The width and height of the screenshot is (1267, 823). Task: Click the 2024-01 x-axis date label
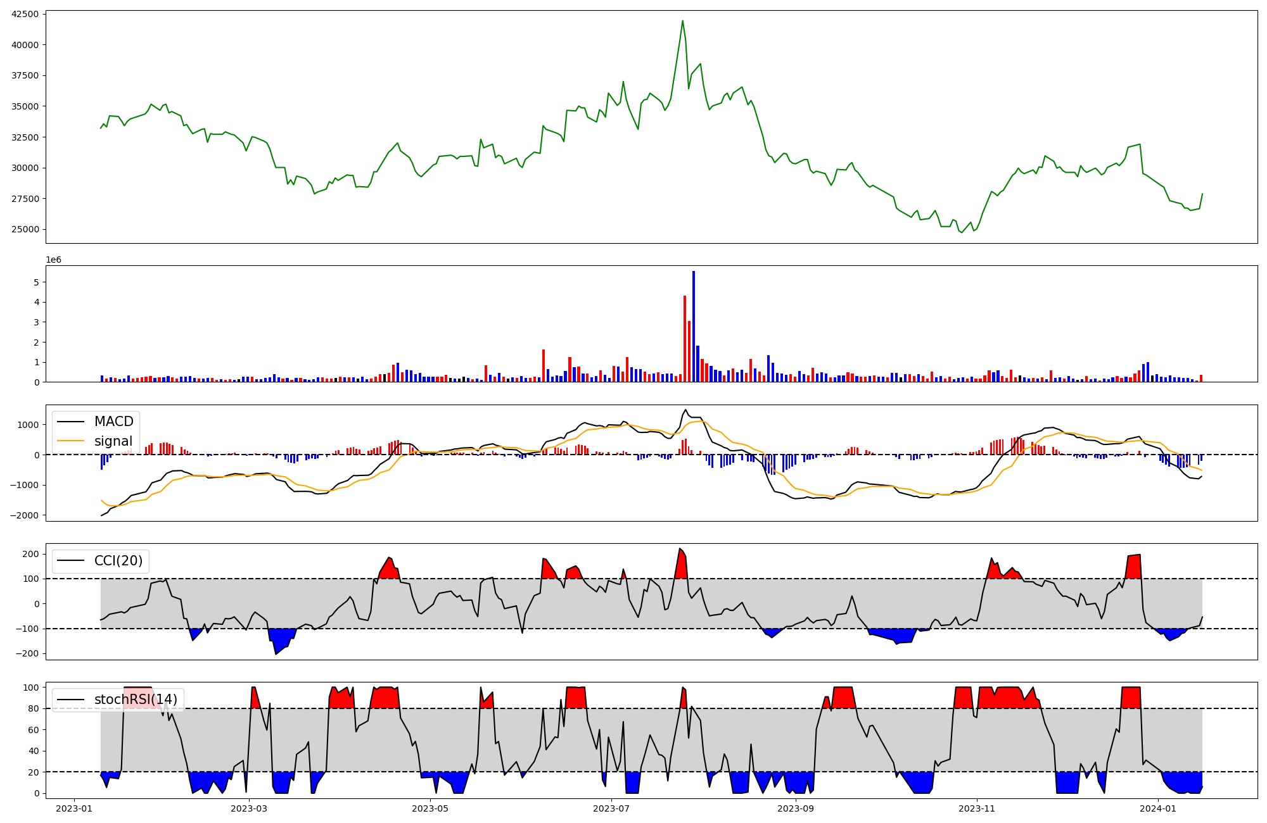[1158, 808]
